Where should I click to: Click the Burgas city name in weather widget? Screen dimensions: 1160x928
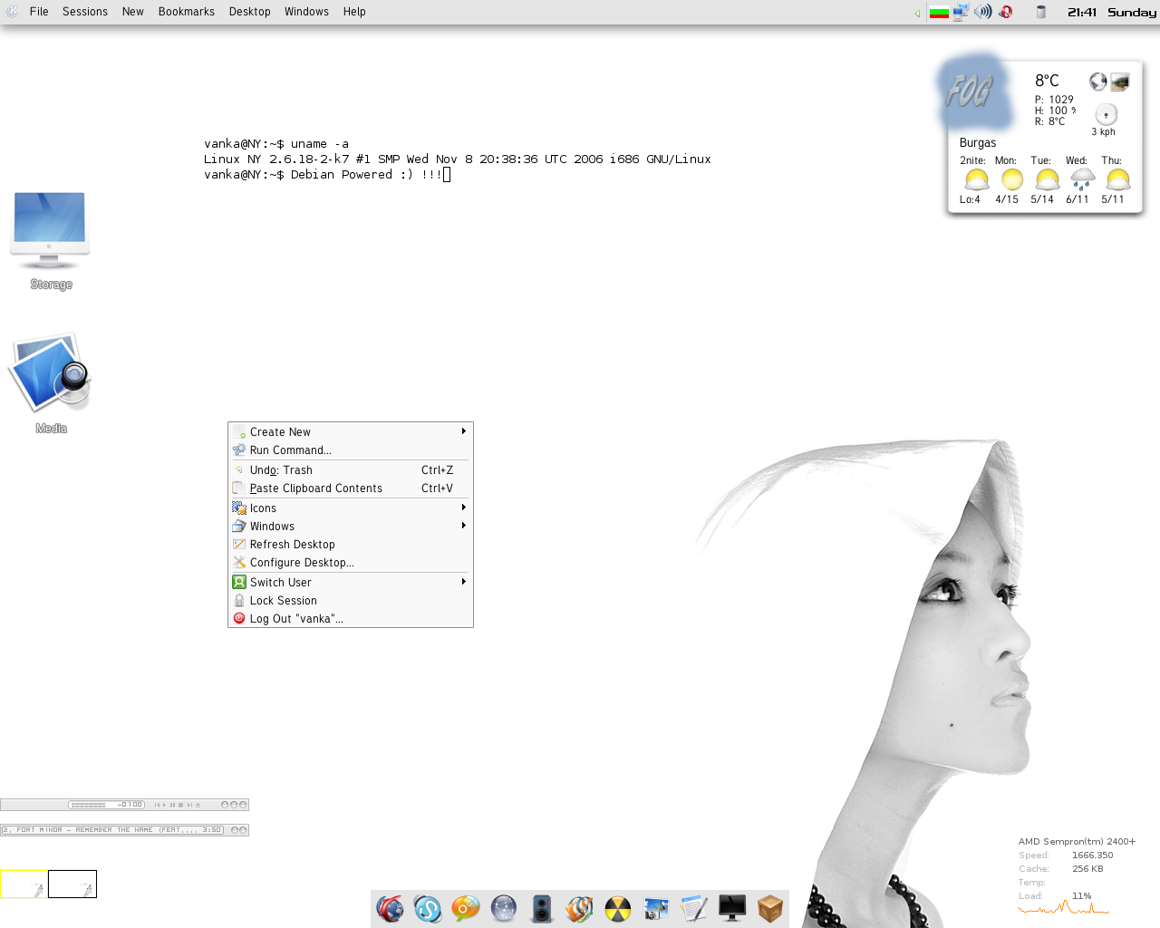978,142
